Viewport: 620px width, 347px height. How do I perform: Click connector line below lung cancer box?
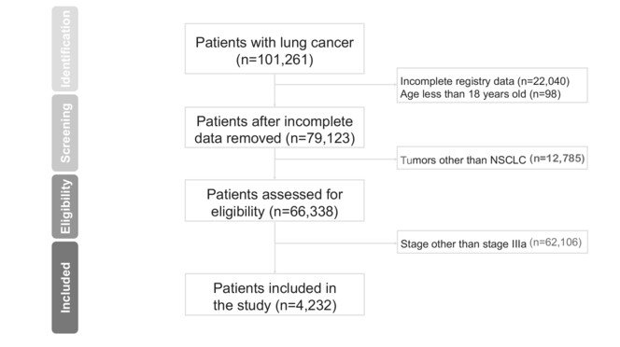(x=275, y=90)
